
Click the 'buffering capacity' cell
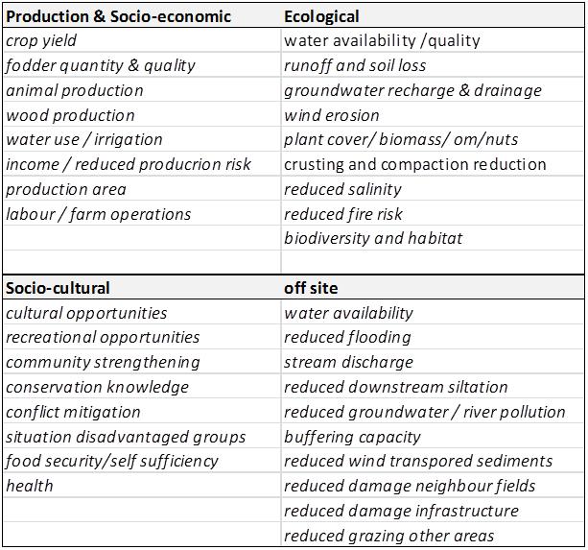pyautogui.click(x=352, y=437)
